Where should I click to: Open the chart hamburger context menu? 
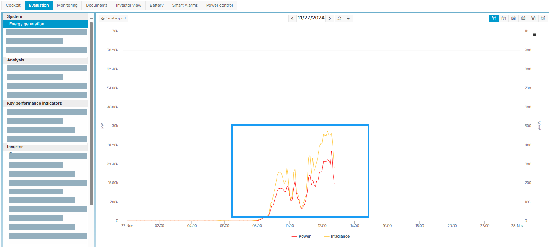(534, 35)
